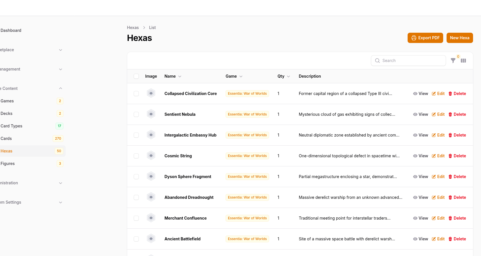Image resolution: width=481 pixels, height=256 pixels.
Task: View Ancient Battlefield entry
Action: point(420,239)
